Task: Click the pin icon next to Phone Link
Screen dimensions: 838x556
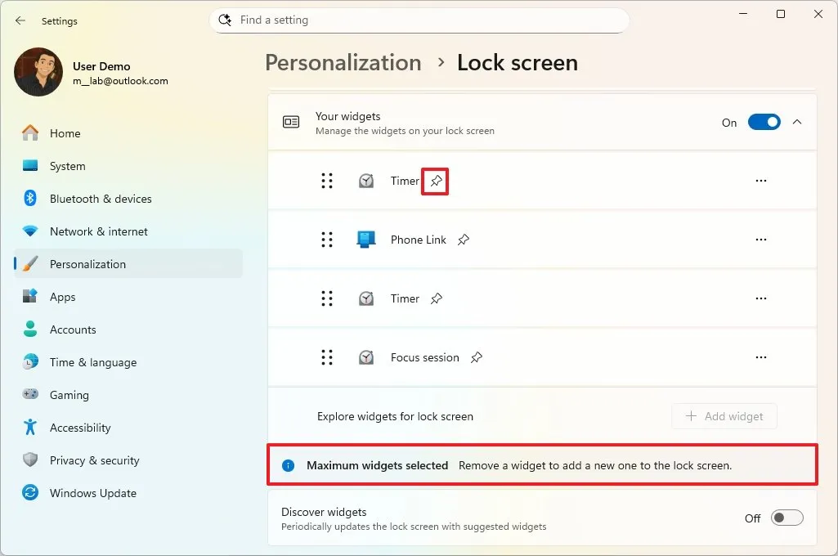Action: click(x=464, y=240)
